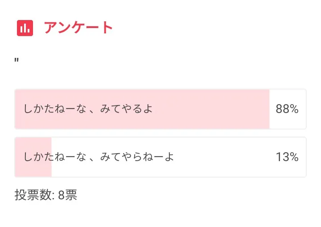321x227 pixels.
Task: Click the red bar-chart poll icon
Action: [x=25, y=28]
